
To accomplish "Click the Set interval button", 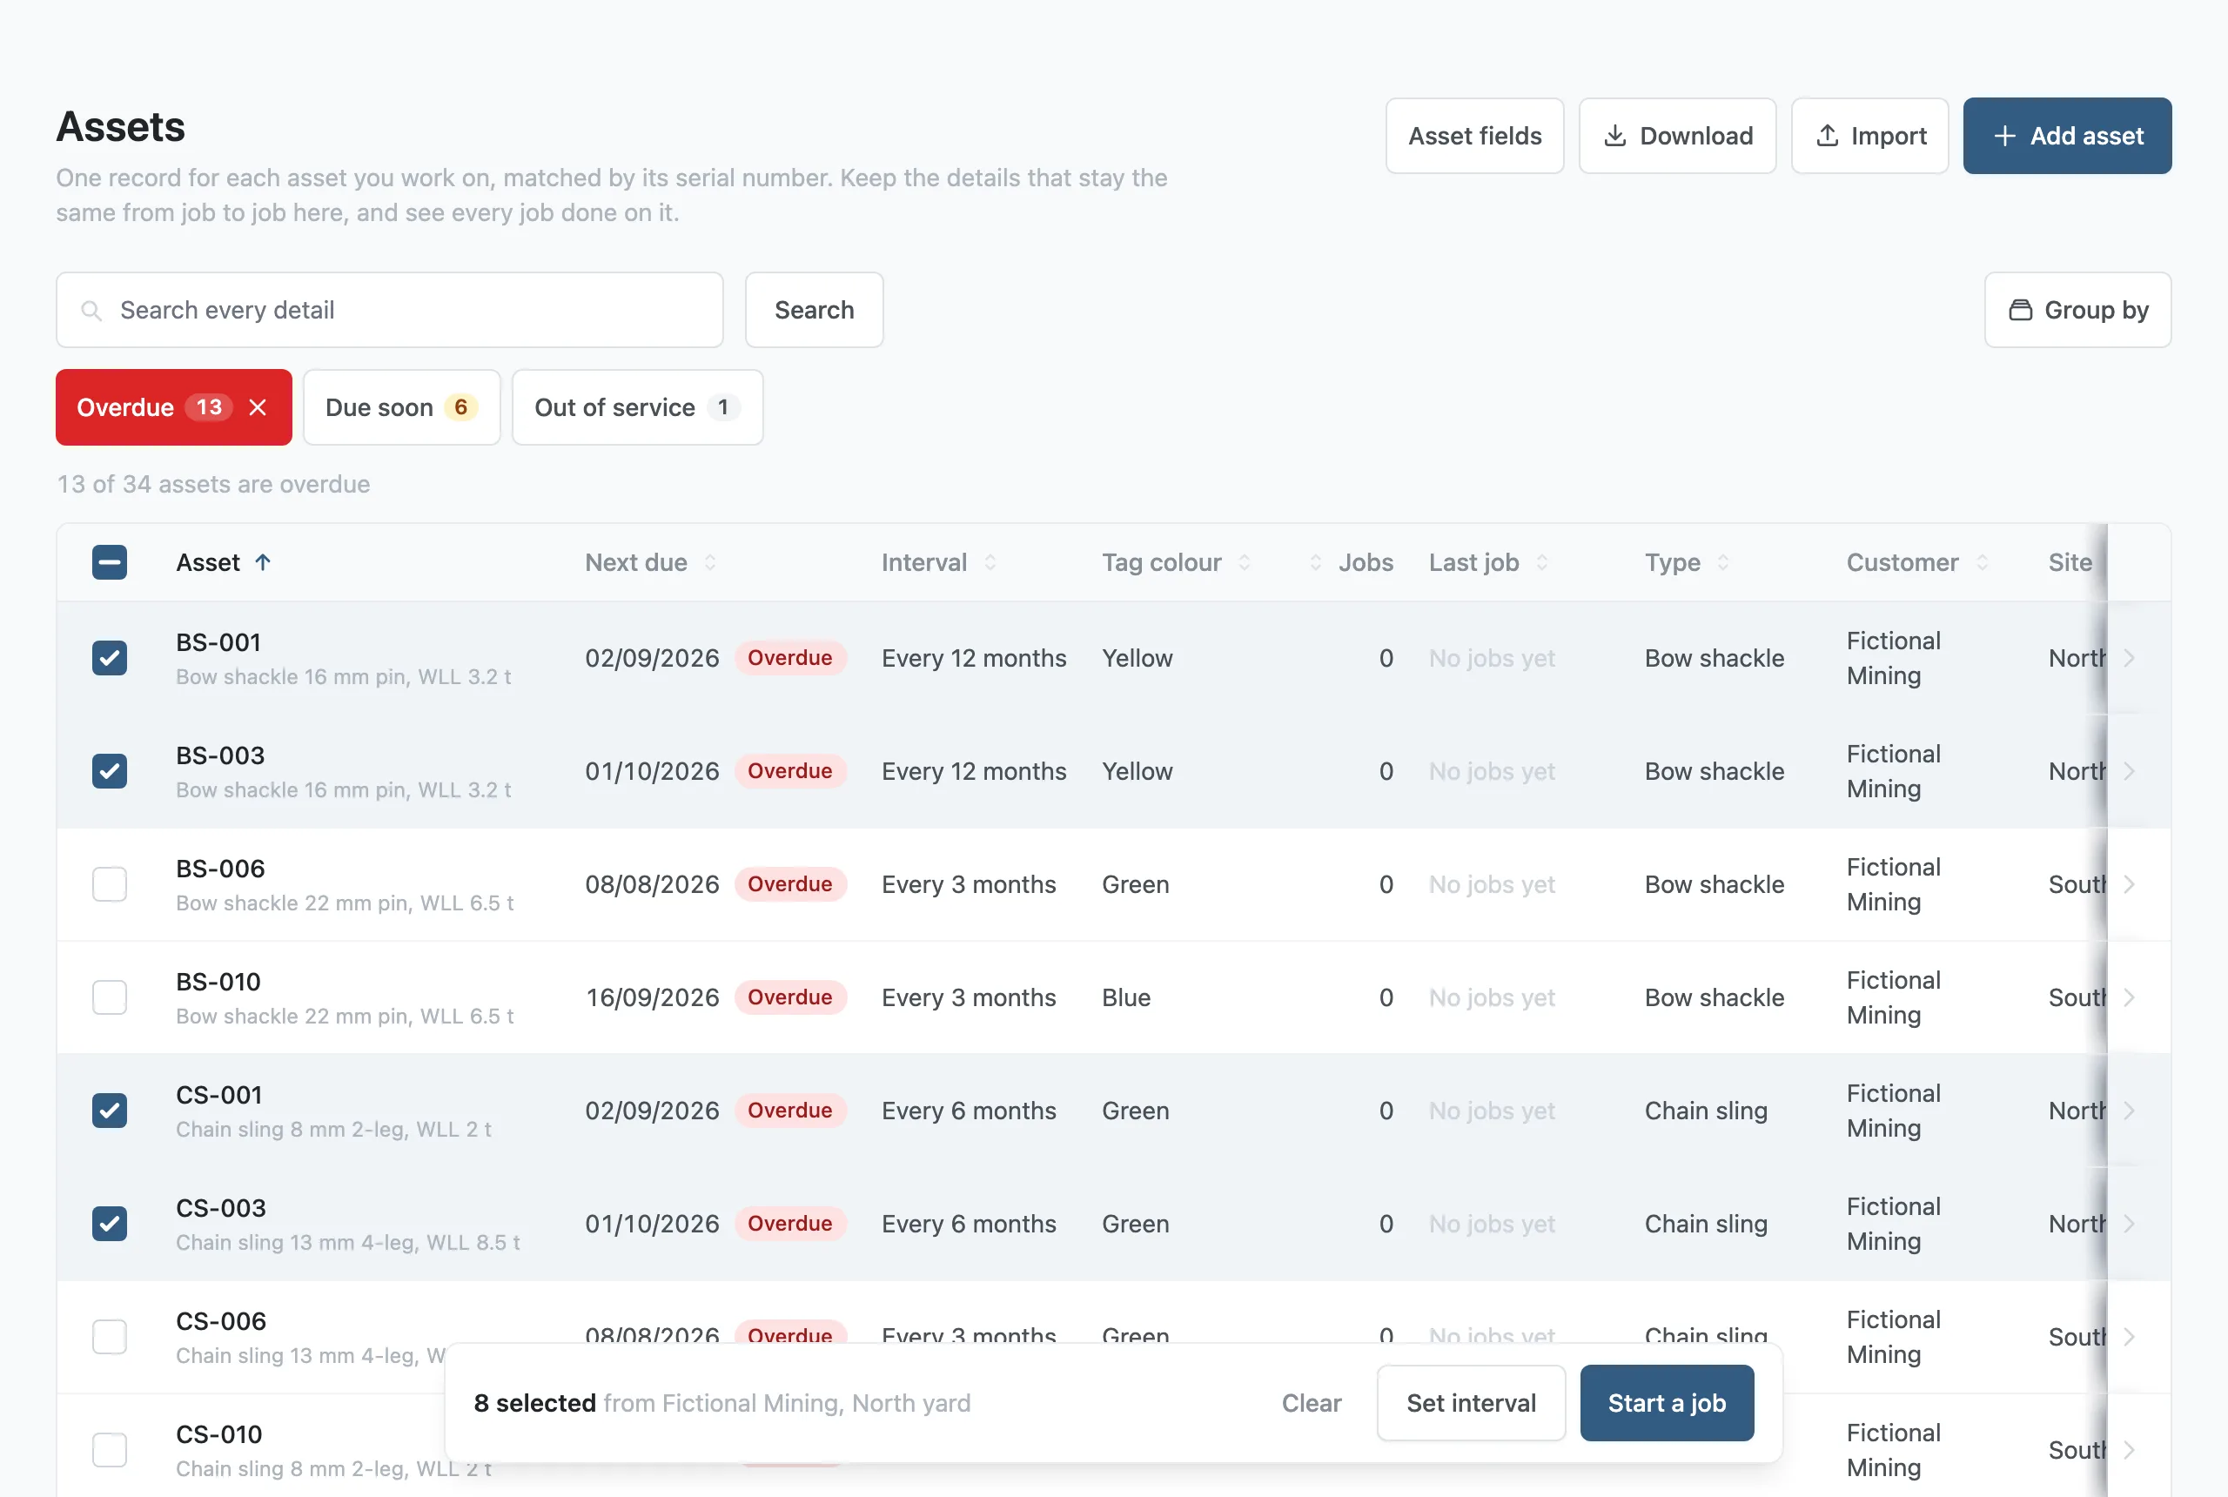I will pos(1471,1403).
